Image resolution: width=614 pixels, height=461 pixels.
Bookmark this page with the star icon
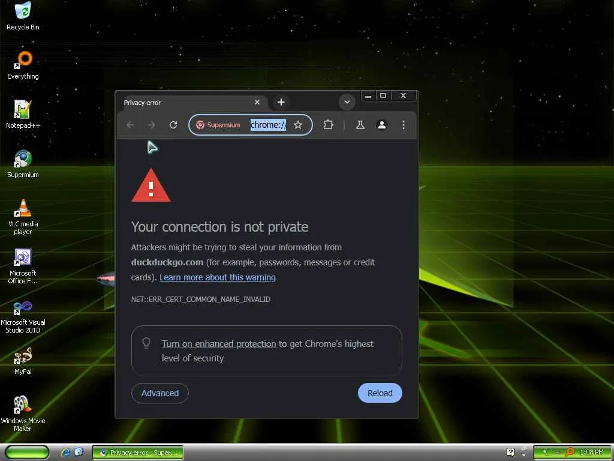tap(298, 125)
